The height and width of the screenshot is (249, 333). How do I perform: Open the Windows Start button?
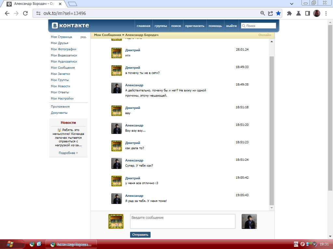(10, 244)
